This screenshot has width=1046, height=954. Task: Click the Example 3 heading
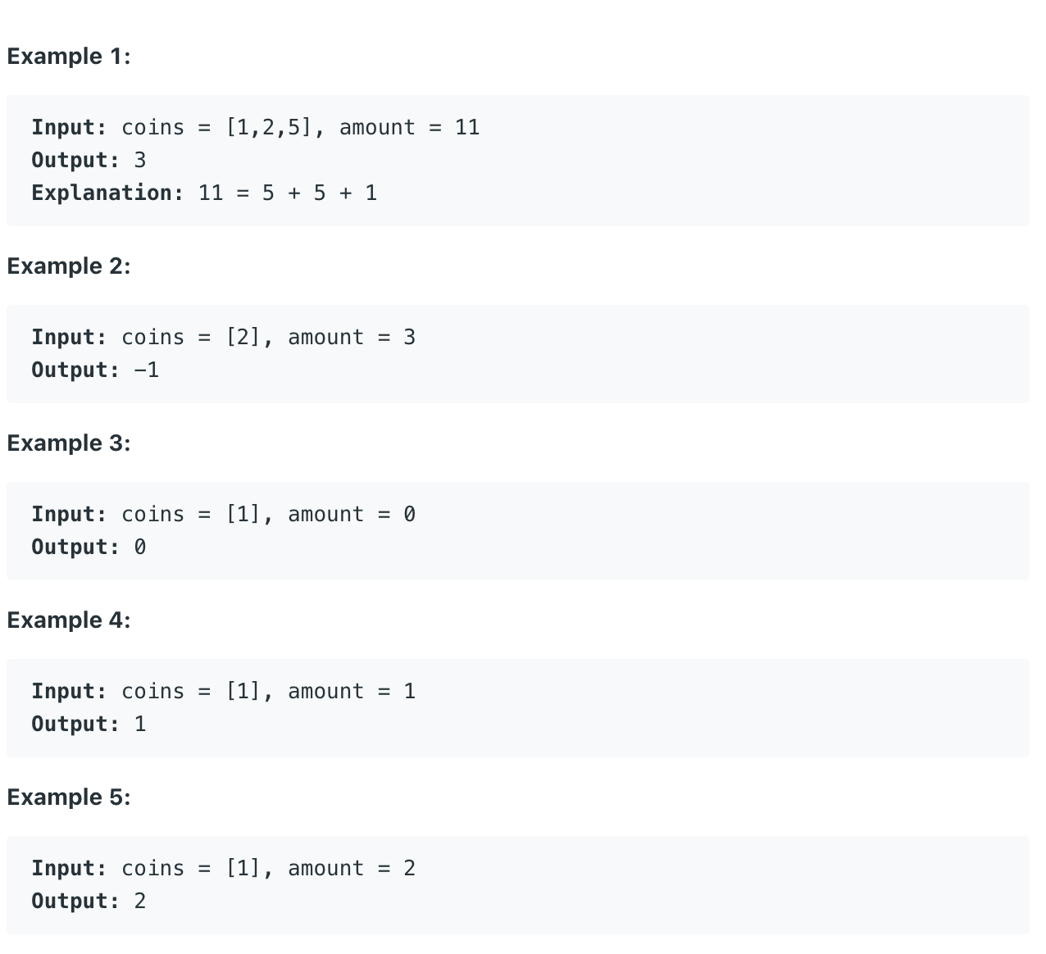(x=69, y=443)
